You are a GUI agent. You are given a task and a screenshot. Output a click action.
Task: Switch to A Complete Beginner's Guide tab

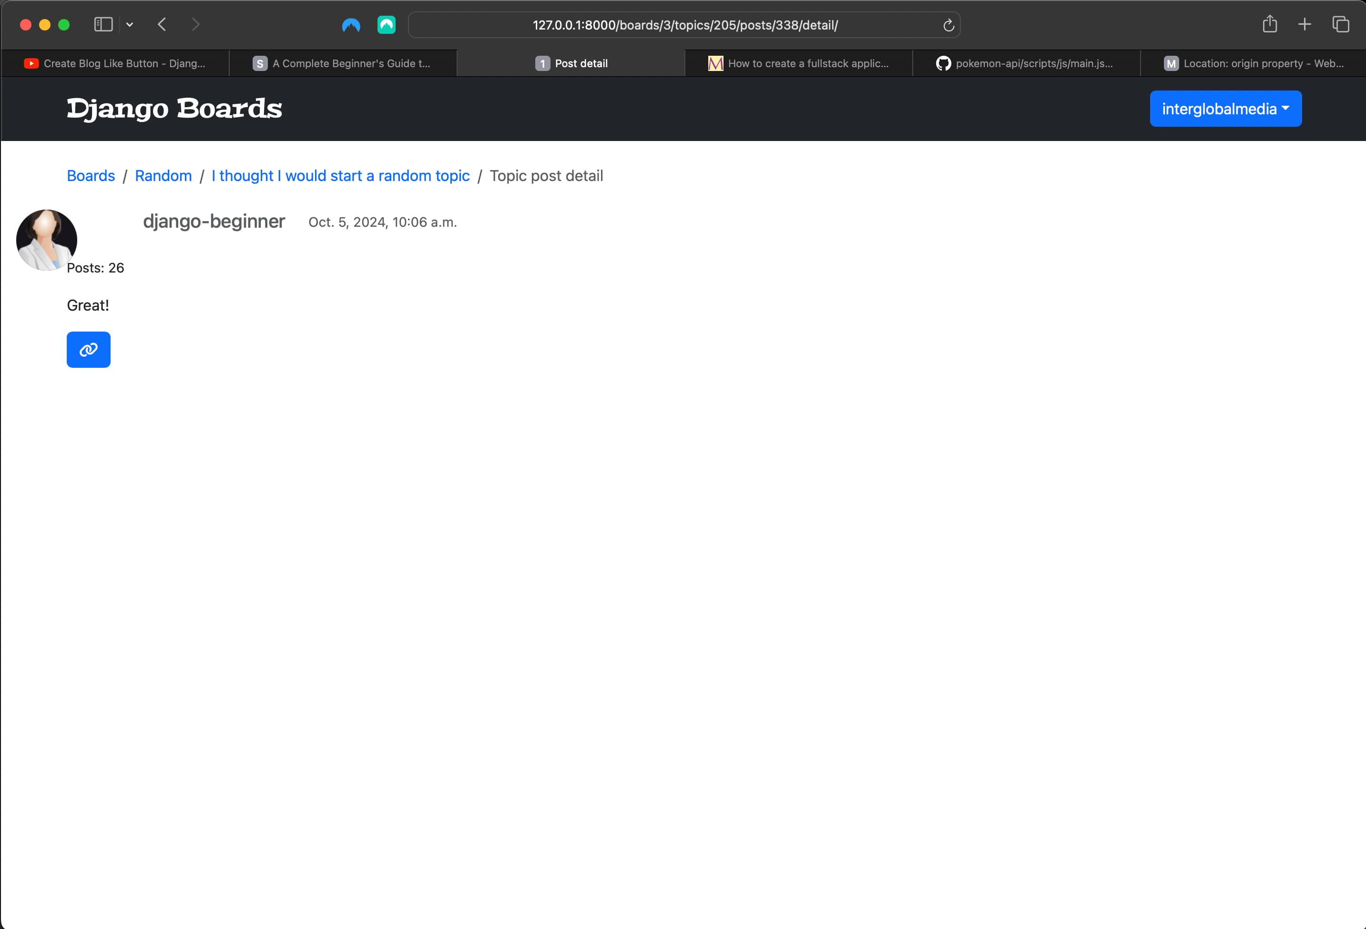click(x=342, y=63)
